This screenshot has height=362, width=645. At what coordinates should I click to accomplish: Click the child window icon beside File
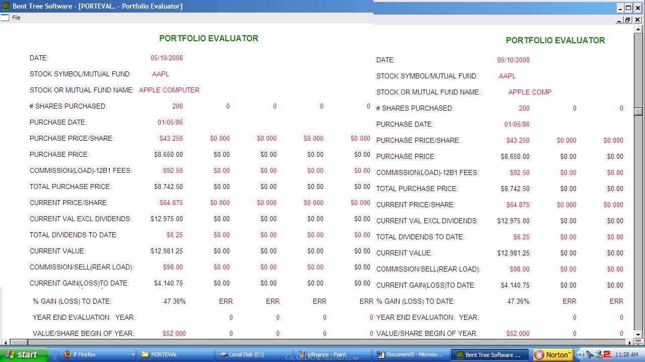point(5,18)
